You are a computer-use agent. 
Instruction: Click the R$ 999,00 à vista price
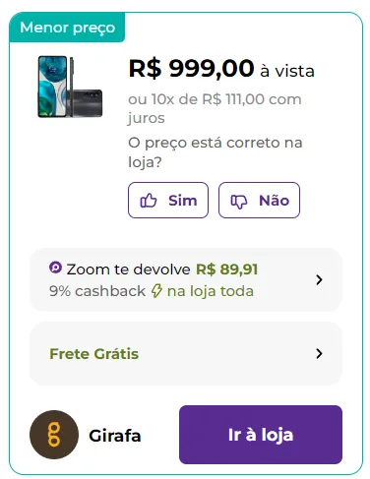click(x=221, y=69)
